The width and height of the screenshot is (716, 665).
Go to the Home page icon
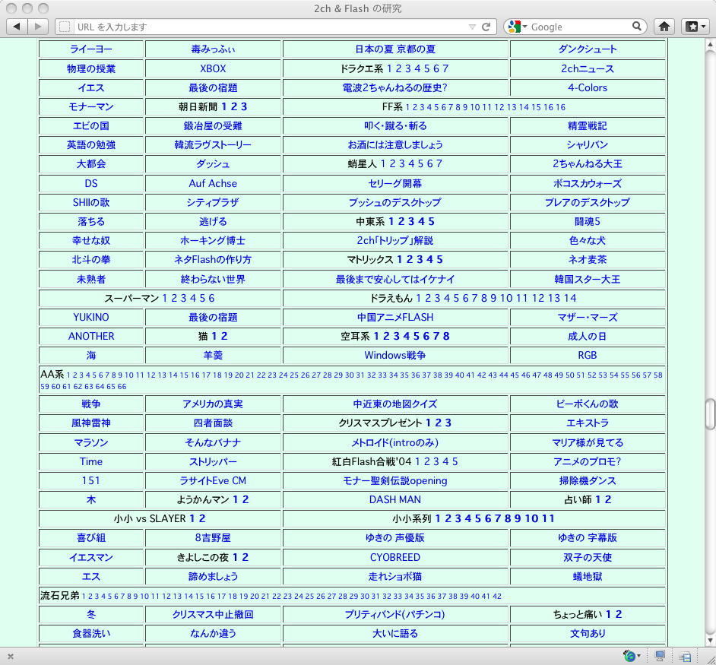664,27
